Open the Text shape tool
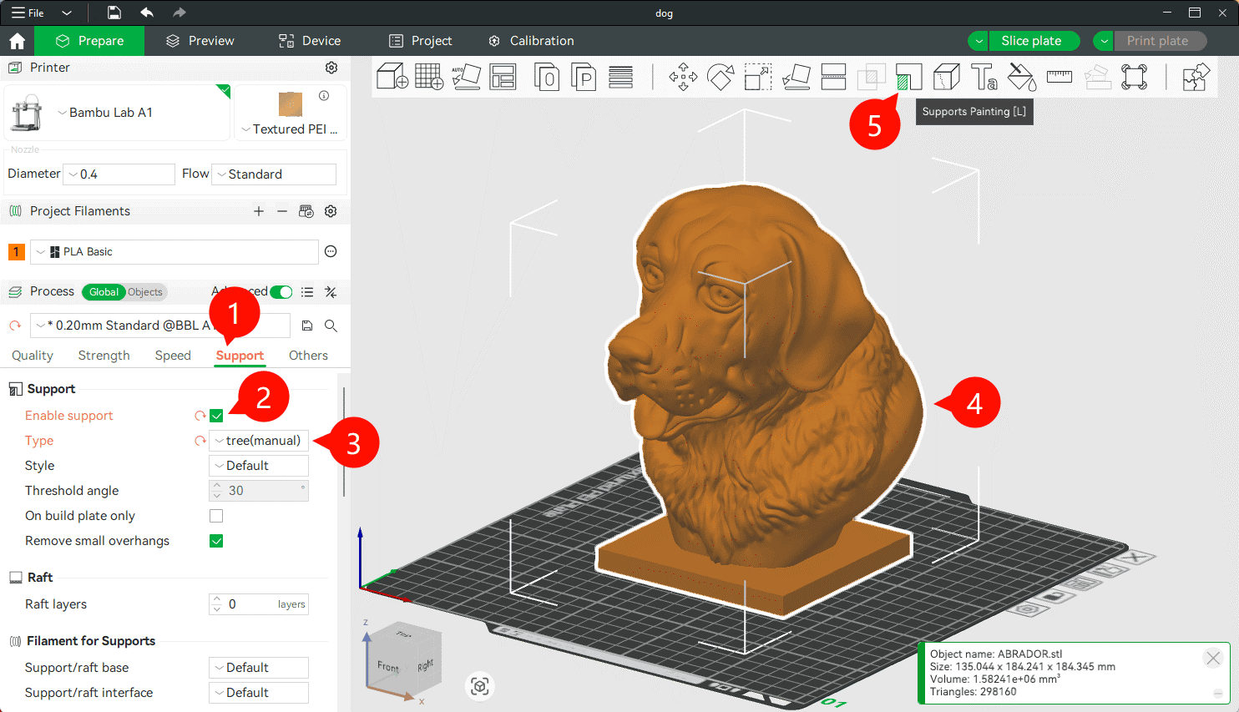This screenshot has width=1239, height=712. tap(984, 77)
